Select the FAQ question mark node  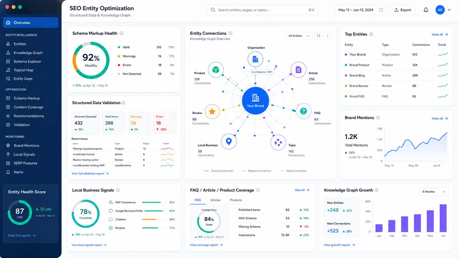click(303, 111)
